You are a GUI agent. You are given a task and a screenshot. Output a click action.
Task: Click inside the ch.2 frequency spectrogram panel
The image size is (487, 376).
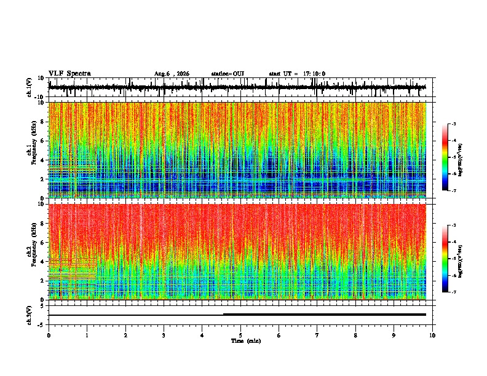(x=242, y=252)
